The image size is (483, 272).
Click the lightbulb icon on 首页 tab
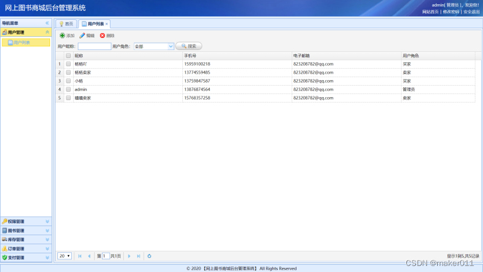pyautogui.click(x=62, y=24)
